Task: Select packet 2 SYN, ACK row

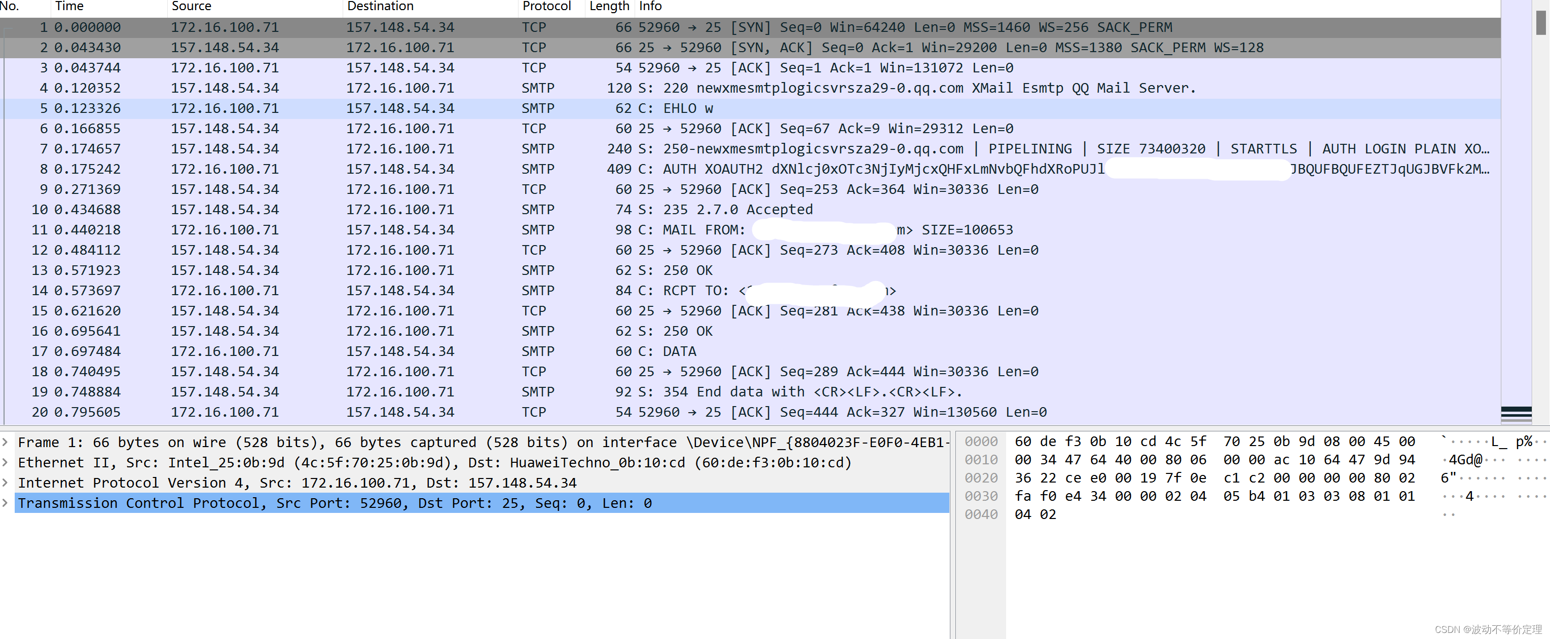Action: click(x=750, y=48)
